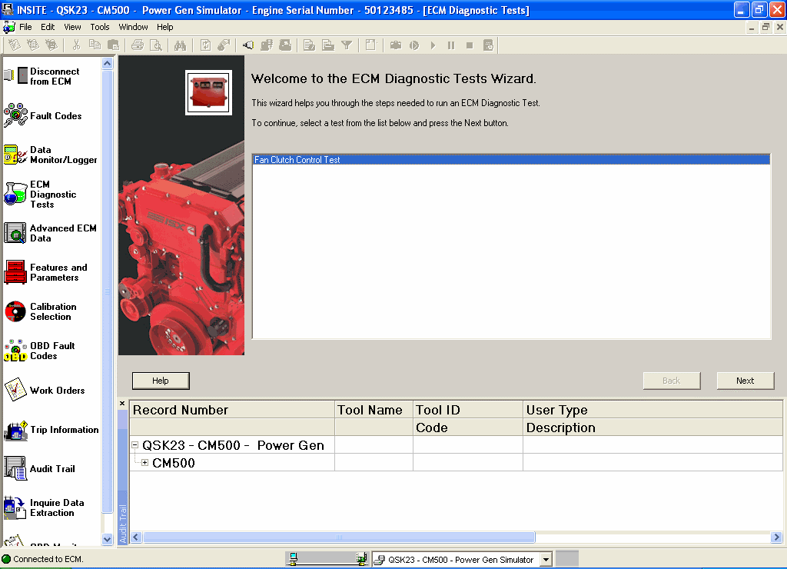
Task: Click the first fault-code checklist toolbar icon
Action: coord(14,45)
